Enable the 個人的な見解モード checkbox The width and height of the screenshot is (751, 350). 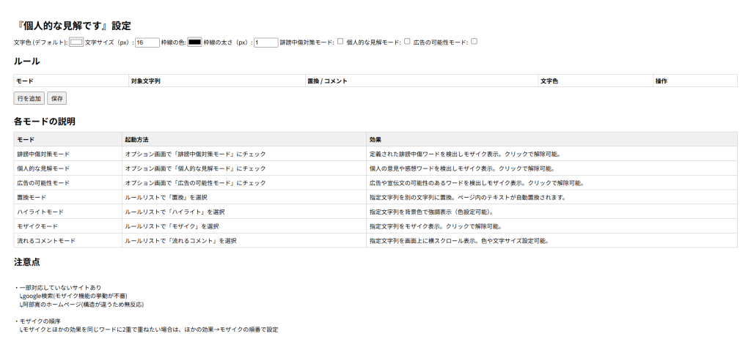(407, 41)
